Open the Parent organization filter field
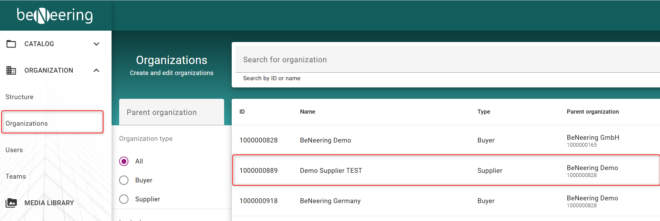 [x=171, y=113]
